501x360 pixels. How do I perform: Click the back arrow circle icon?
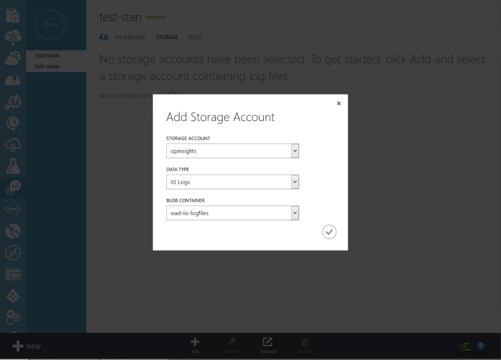tap(49, 25)
